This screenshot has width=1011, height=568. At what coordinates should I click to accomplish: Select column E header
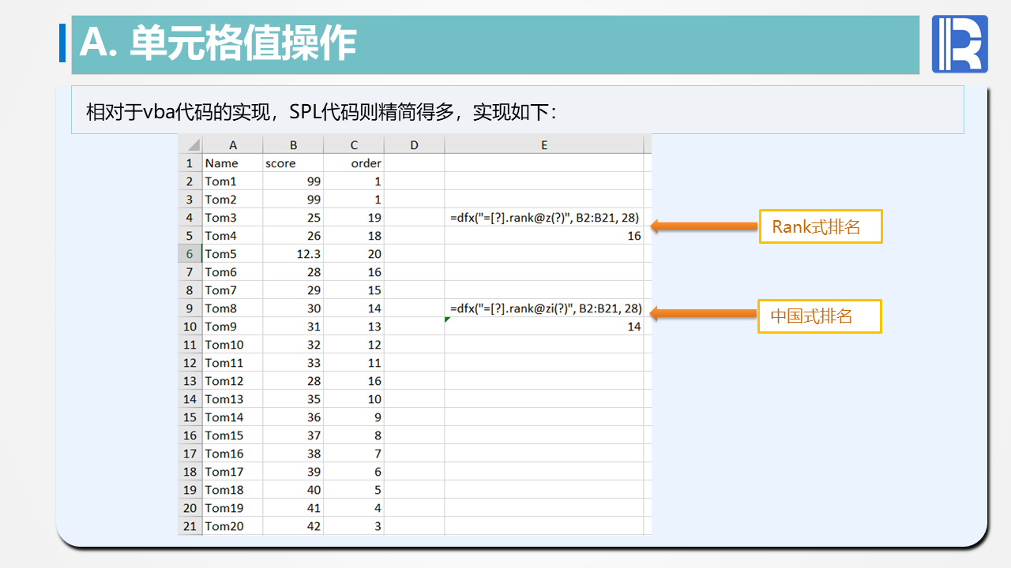(x=544, y=145)
